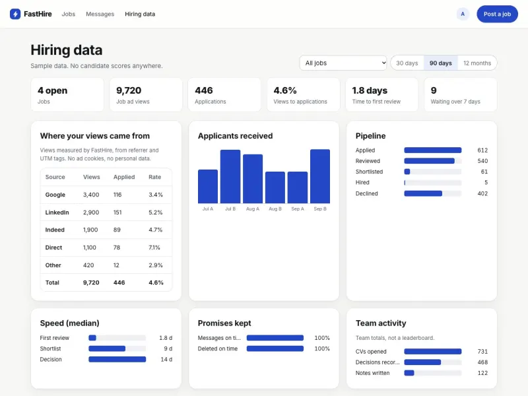Click the Decision speed bar
This screenshot has height=396, width=528.
pyautogui.click(x=117, y=359)
